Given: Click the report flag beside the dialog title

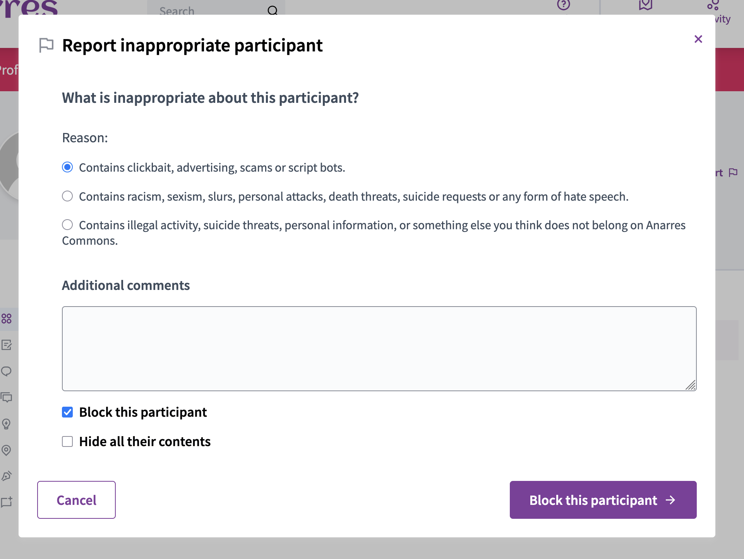Looking at the screenshot, I should coord(46,45).
